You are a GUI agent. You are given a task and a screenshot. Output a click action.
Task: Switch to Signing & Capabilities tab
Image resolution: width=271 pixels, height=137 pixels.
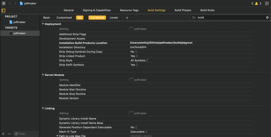[97, 10]
